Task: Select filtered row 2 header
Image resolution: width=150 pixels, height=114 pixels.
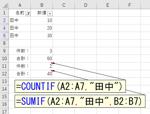Action: (x=4, y=20)
